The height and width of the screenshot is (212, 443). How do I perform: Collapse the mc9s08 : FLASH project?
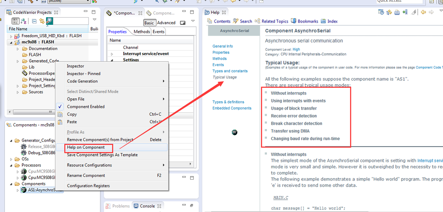11,43
